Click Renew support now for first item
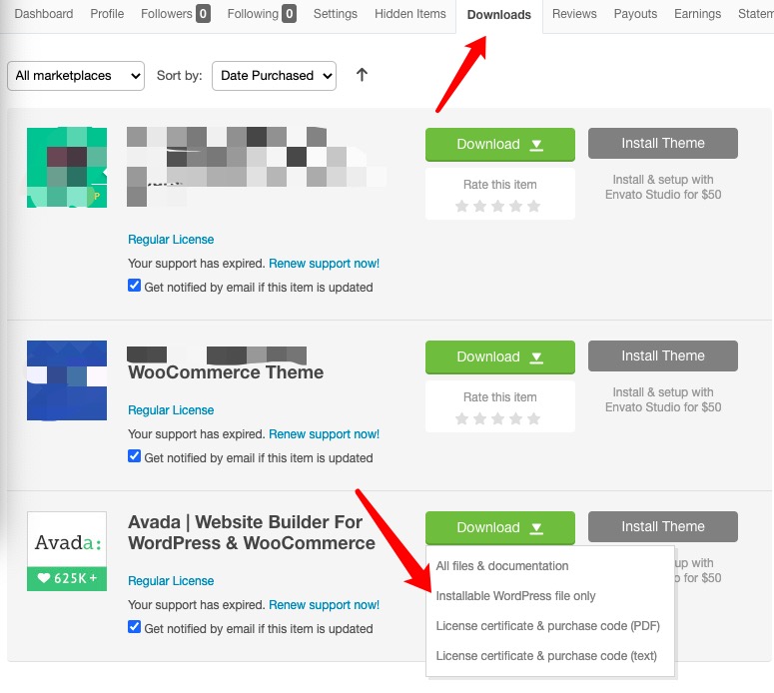Screen dimensions: 774x693 click(324, 264)
